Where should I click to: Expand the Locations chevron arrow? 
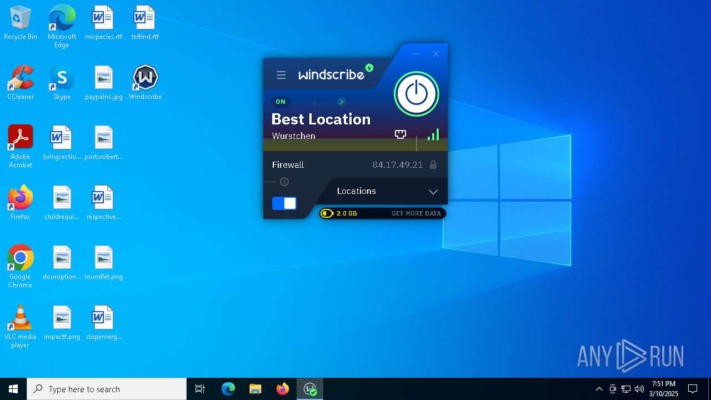(433, 192)
